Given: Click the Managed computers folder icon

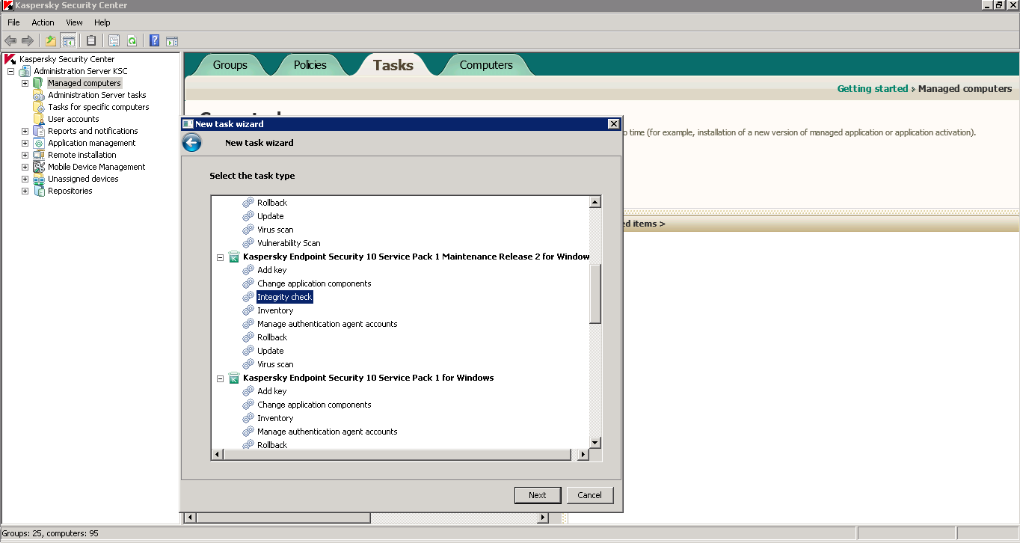Looking at the screenshot, I should 39,83.
